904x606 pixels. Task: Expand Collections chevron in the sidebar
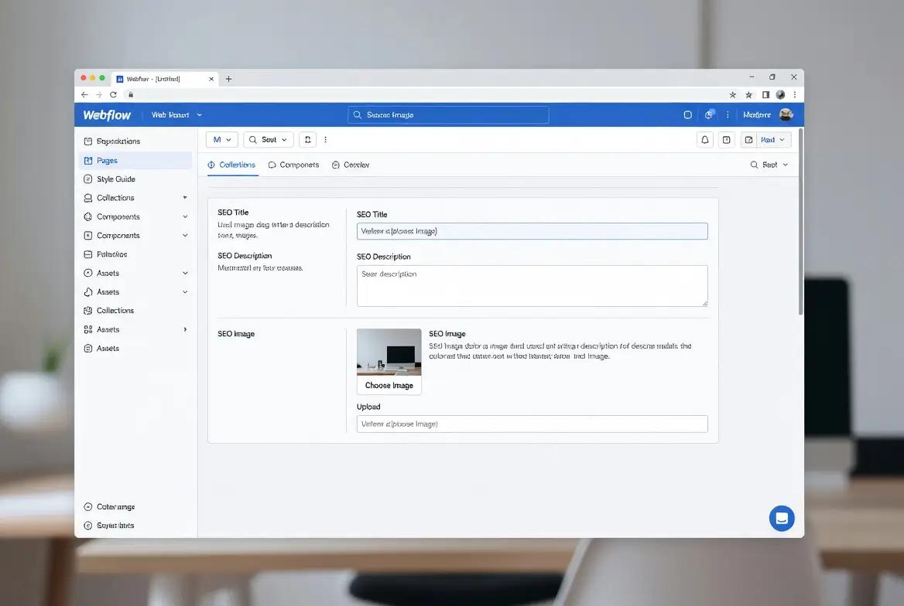[x=185, y=198]
